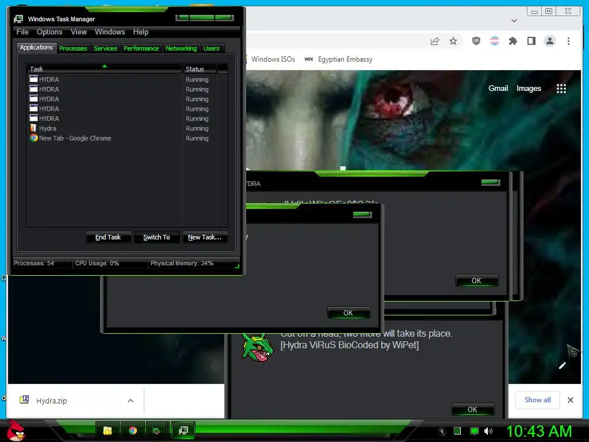Click the Hydra taskbar icon
The width and height of the screenshot is (589, 442).
pyautogui.click(x=156, y=430)
